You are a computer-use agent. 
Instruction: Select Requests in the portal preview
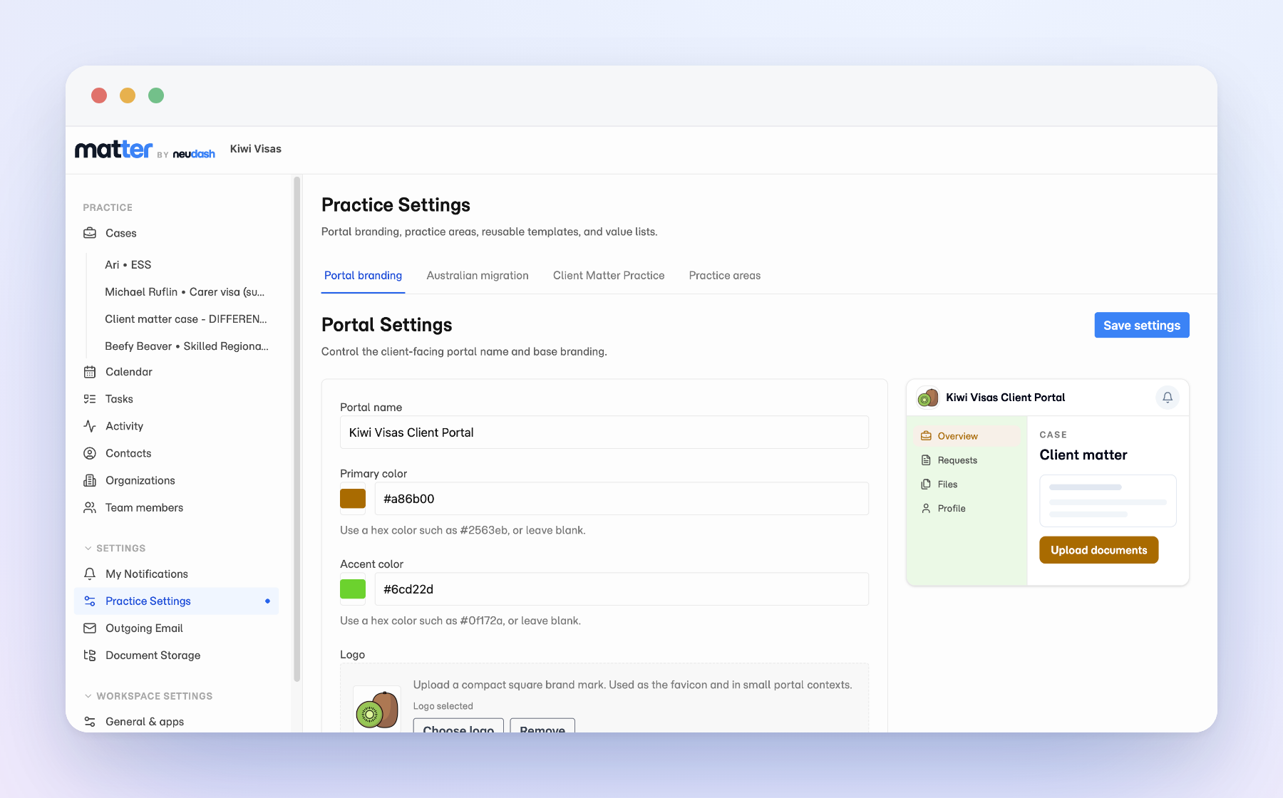[957, 460]
